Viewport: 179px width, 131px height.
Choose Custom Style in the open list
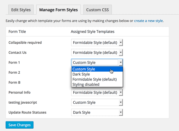pyautogui.click(x=84, y=69)
